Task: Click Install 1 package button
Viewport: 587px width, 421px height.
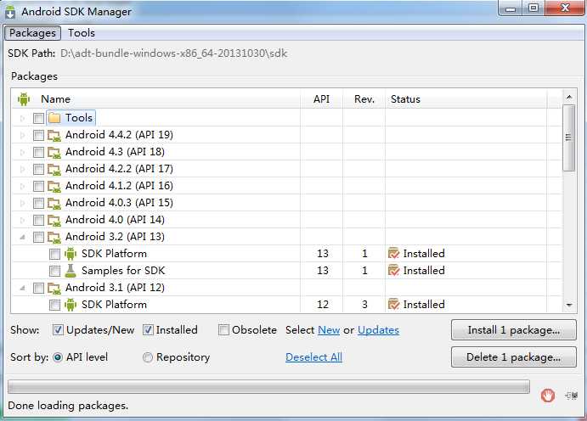Action: pos(514,330)
